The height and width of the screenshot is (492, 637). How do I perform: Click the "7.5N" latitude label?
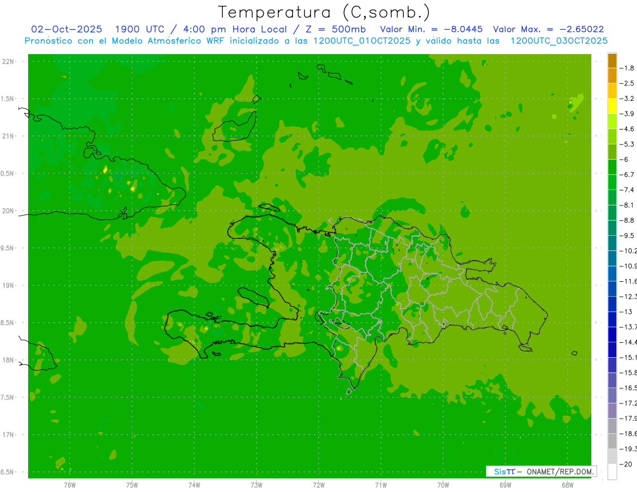click(x=8, y=398)
